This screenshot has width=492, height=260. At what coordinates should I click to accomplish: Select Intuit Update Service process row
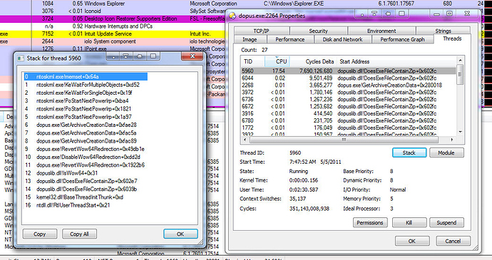pyautogui.click(x=113, y=33)
